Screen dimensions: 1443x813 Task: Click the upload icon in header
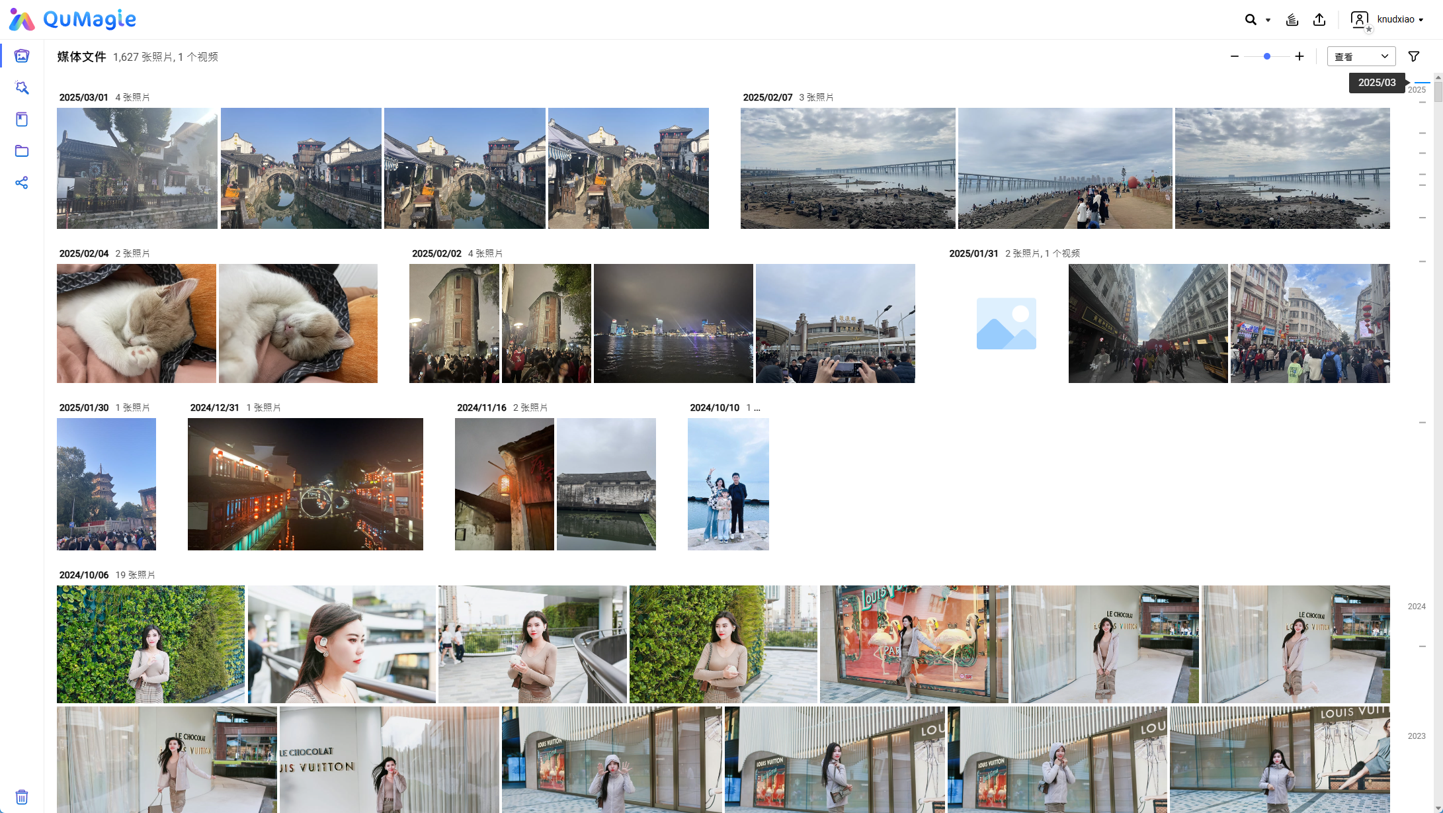[x=1319, y=20]
